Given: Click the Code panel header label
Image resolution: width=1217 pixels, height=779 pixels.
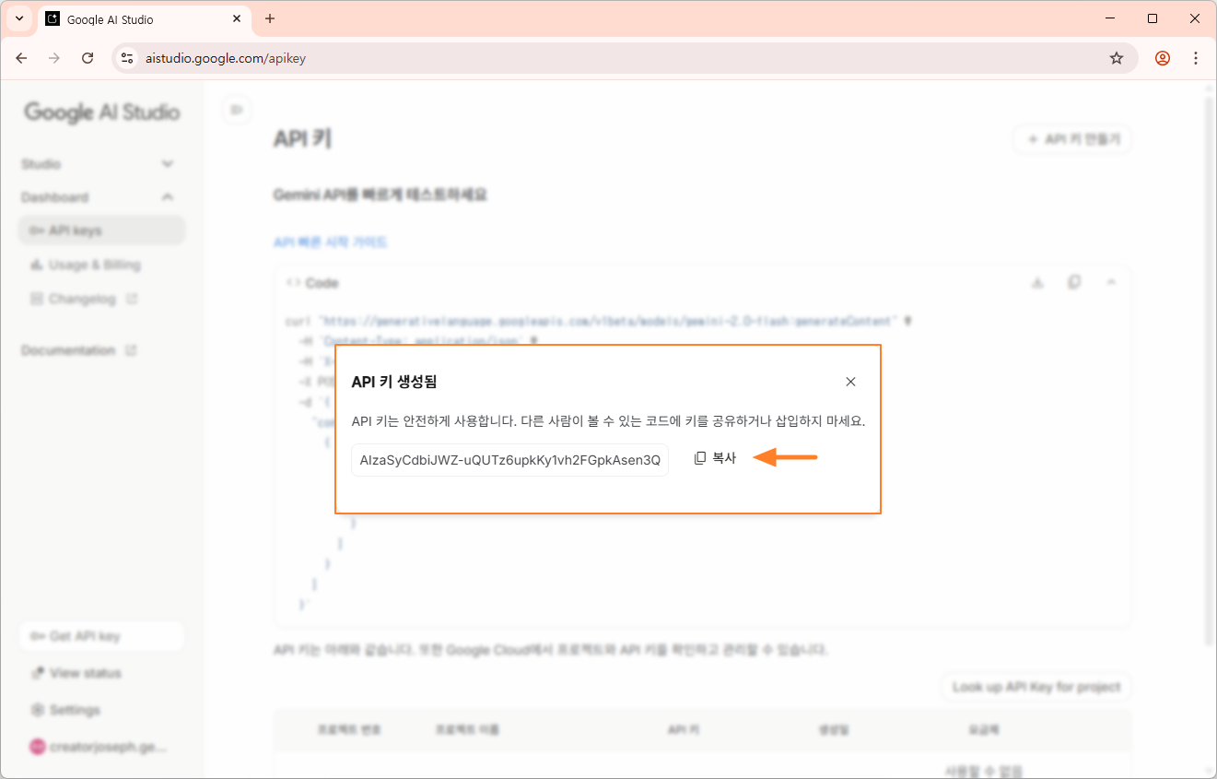Looking at the screenshot, I should [x=322, y=283].
